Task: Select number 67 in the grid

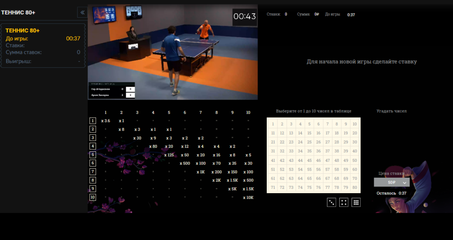Action: [327, 179]
